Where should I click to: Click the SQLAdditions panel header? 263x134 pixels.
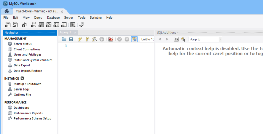209,32
